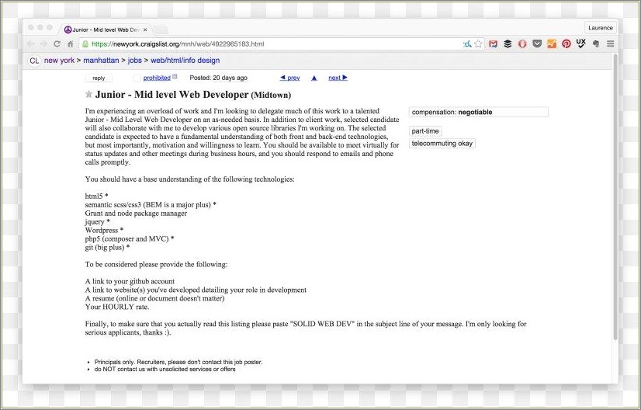The width and height of the screenshot is (641, 410).
Task: Click the page vertical scrollbar
Action: pyautogui.click(x=615, y=196)
